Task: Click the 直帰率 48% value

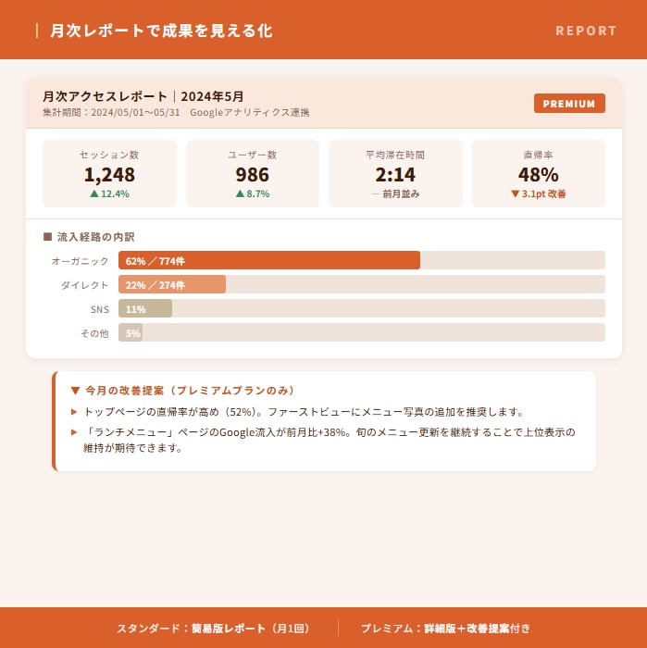Action: click(539, 174)
